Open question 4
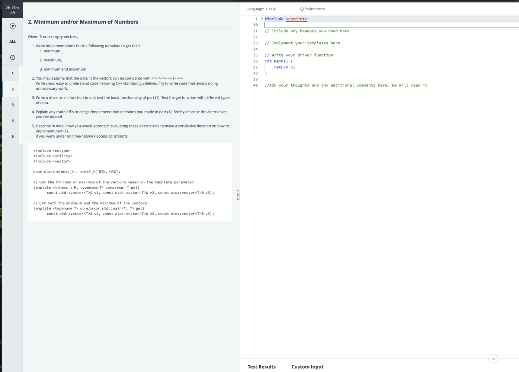The image size is (519, 372). (x=13, y=121)
